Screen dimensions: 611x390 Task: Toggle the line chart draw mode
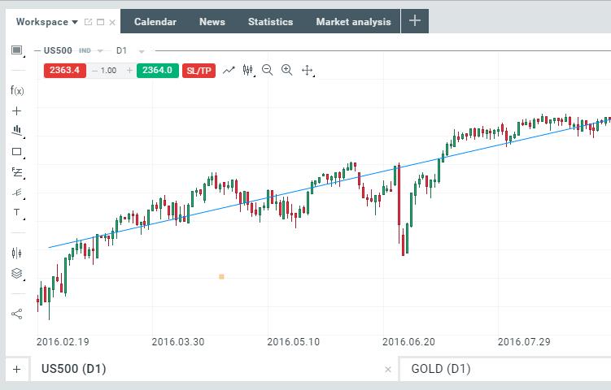coord(229,71)
